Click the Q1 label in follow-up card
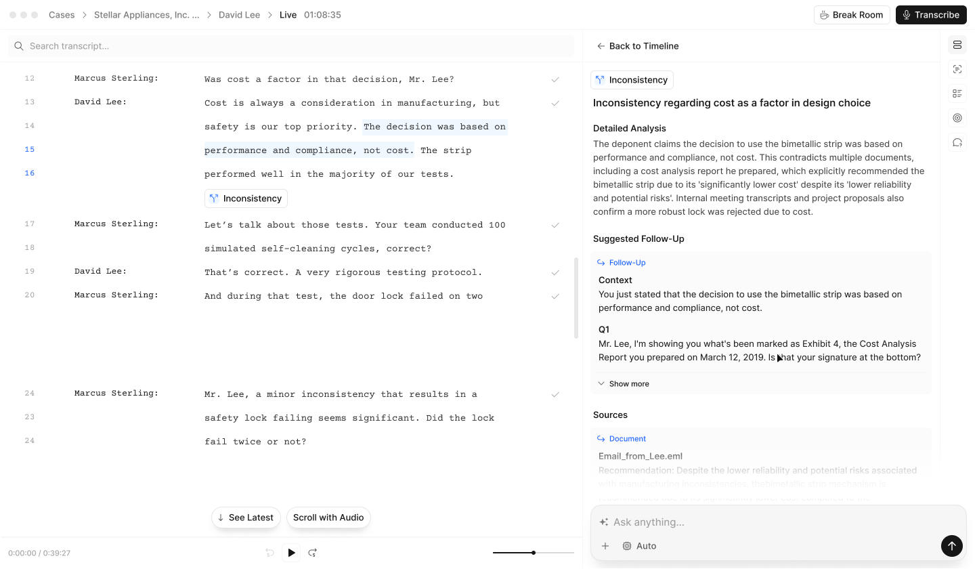 point(604,330)
